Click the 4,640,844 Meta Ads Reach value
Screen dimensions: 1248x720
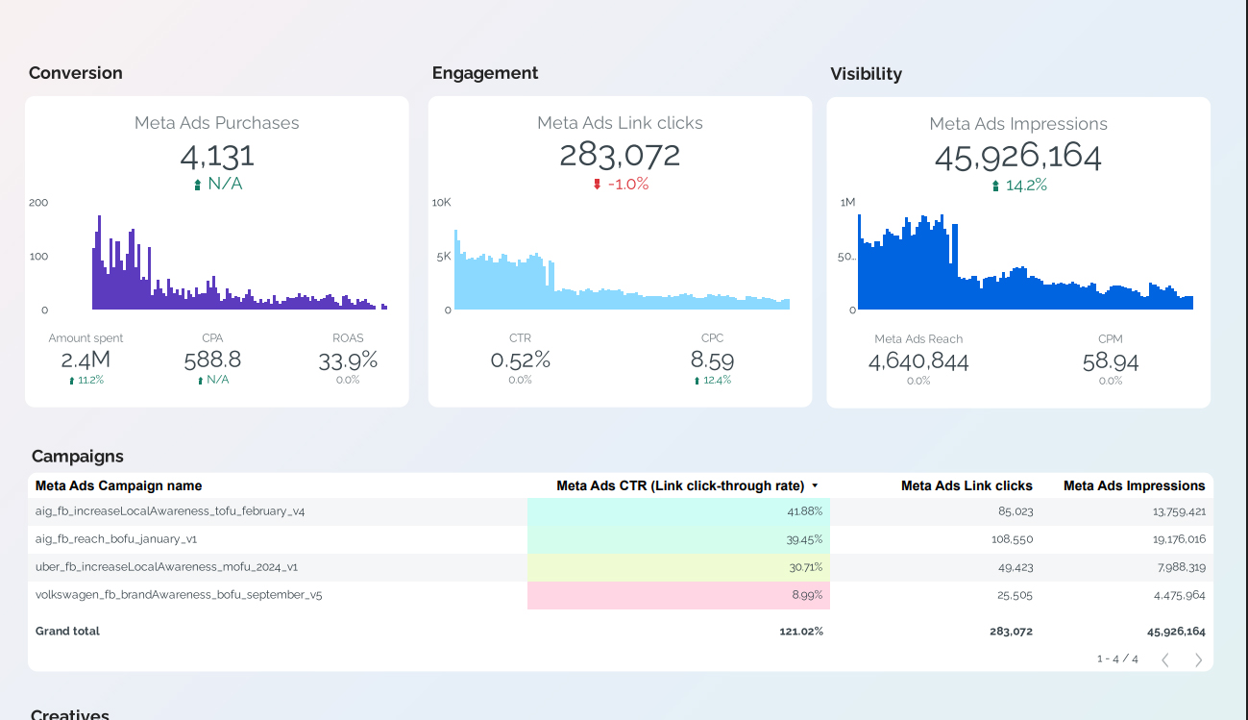[x=918, y=361]
